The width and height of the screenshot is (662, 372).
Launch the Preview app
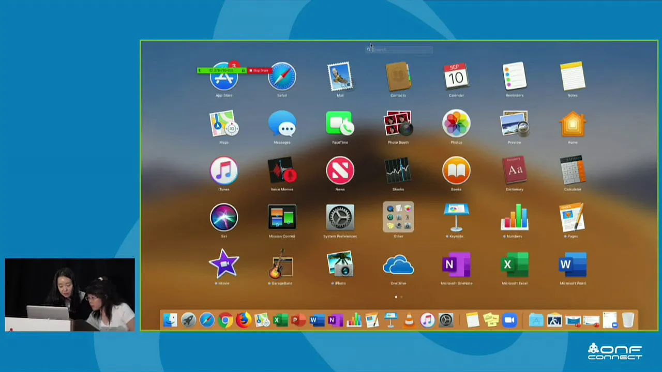(514, 124)
